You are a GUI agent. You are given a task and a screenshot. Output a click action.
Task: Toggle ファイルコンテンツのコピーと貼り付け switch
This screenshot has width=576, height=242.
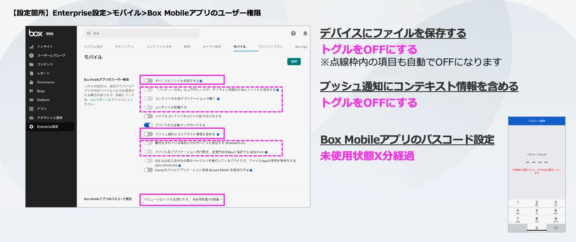pyautogui.click(x=148, y=116)
